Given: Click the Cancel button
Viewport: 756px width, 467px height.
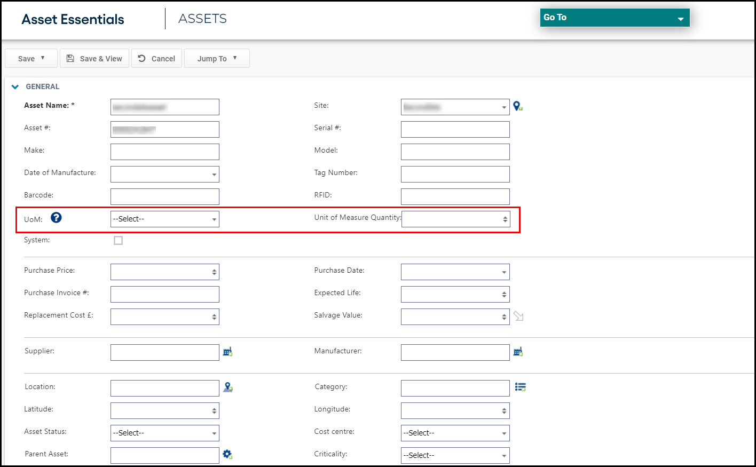Looking at the screenshot, I should [x=156, y=59].
